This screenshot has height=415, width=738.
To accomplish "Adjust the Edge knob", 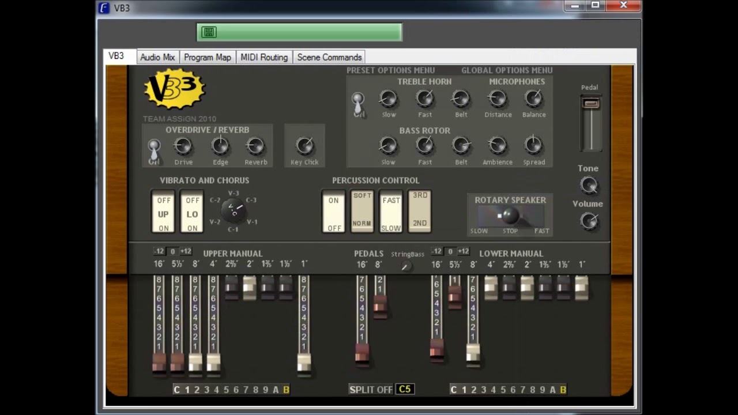I will [220, 146].
